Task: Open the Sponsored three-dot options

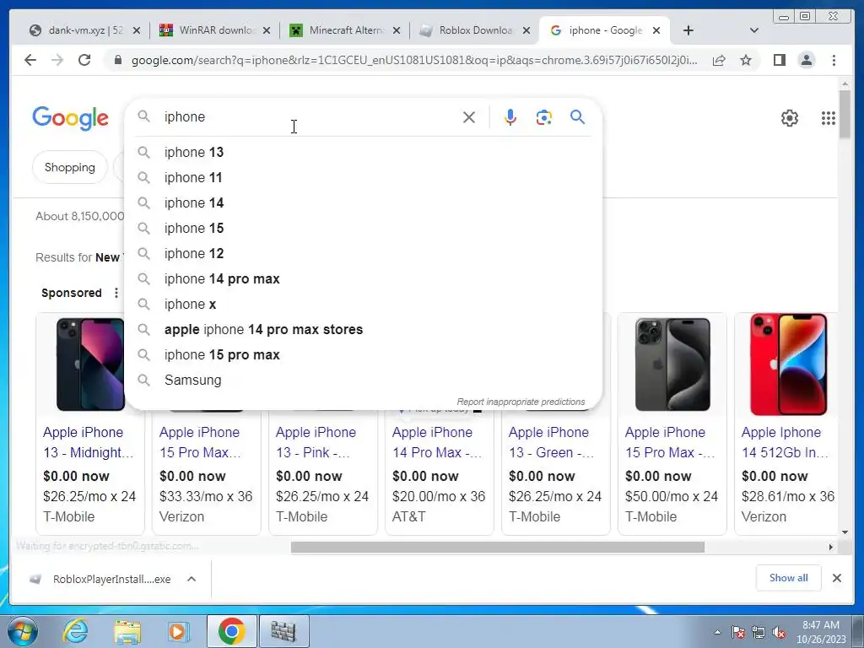Action: [x=116, y=293]
